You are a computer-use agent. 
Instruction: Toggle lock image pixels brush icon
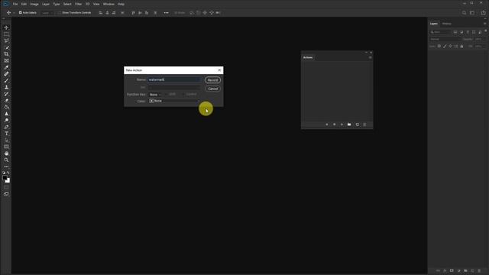tap(445, 46)
